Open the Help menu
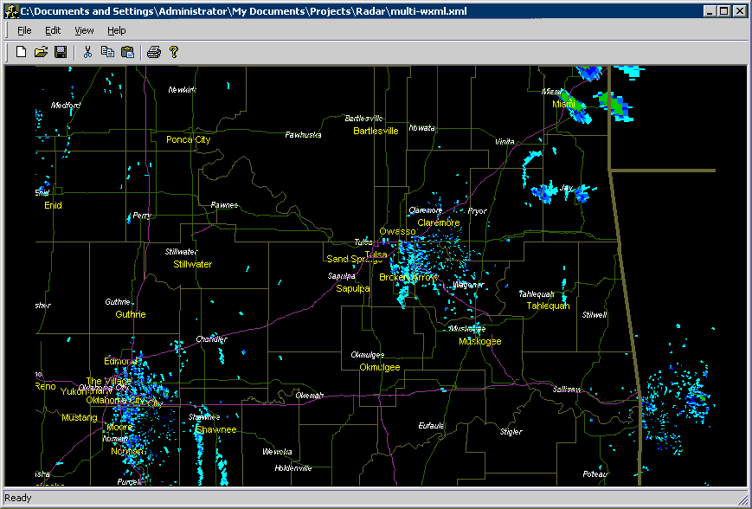752x509 pixels. point(116,29)
